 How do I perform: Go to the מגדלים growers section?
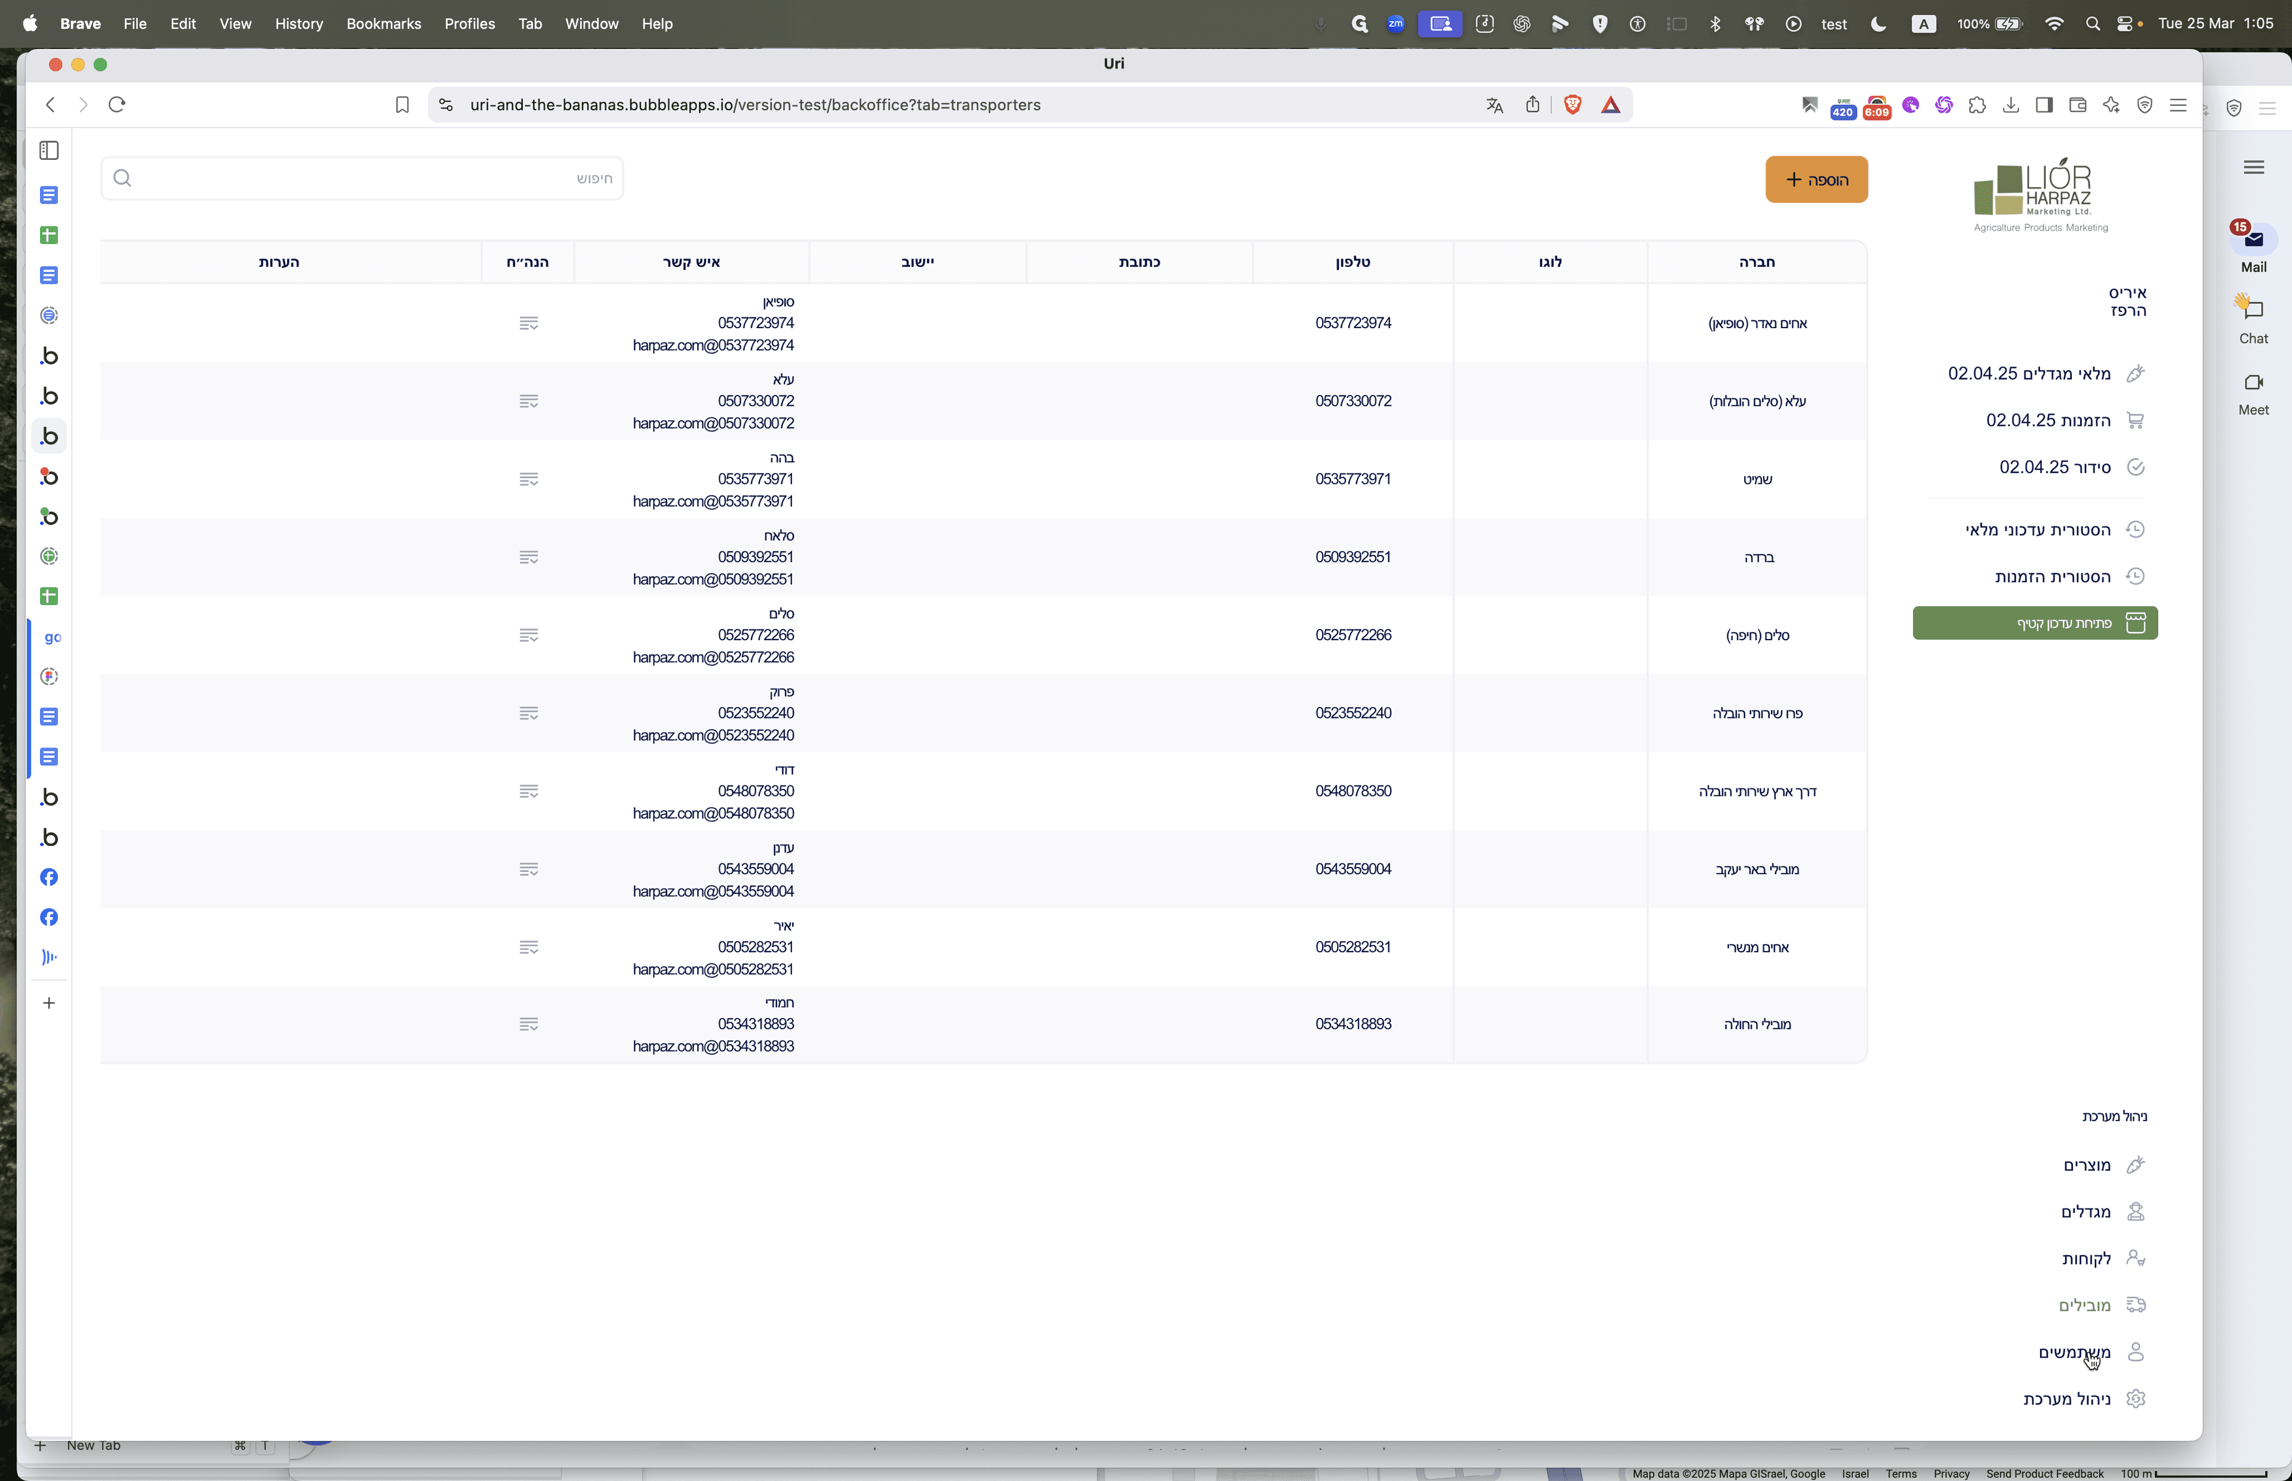coord(2085,1212)
